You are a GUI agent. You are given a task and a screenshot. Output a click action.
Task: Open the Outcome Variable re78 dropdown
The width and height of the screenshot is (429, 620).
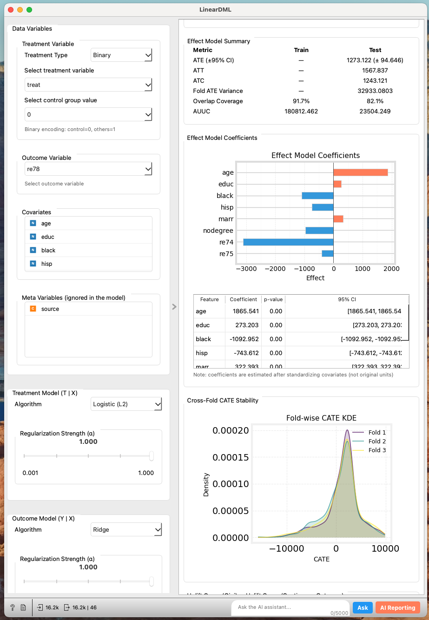[x=88, y=169]
